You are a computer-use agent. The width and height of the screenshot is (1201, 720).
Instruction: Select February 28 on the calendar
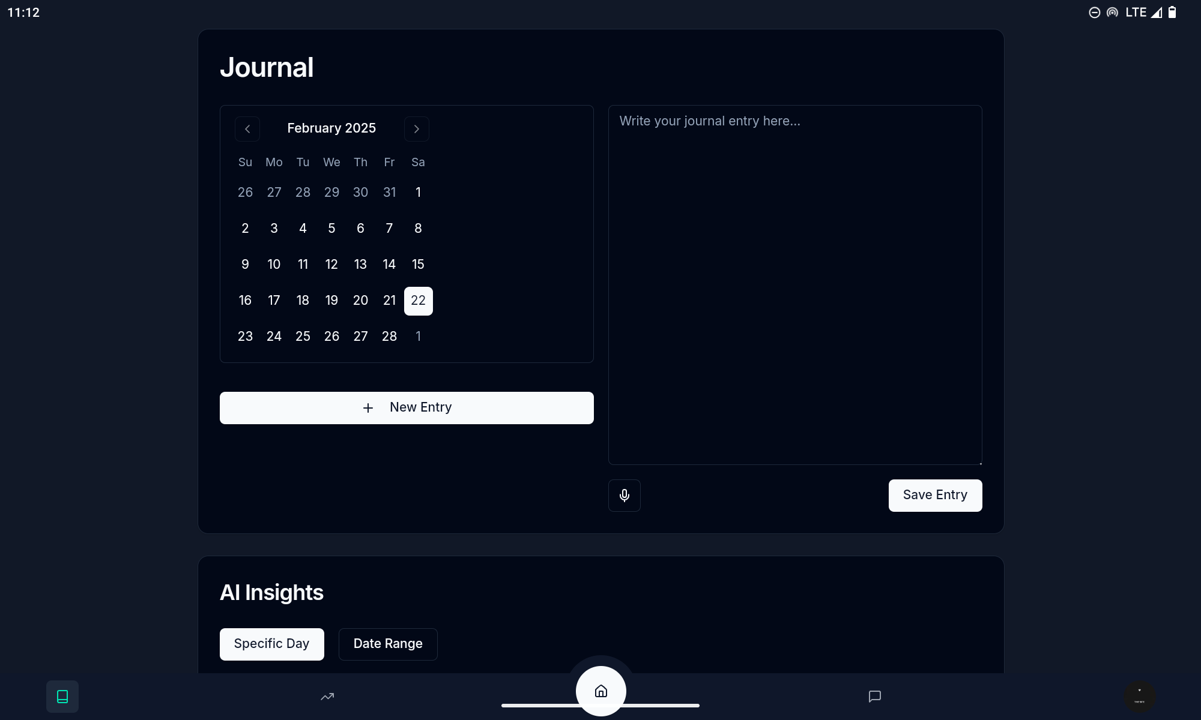(389, 337)
